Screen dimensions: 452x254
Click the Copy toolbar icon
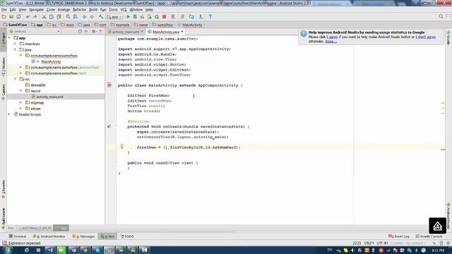point(52,17)
